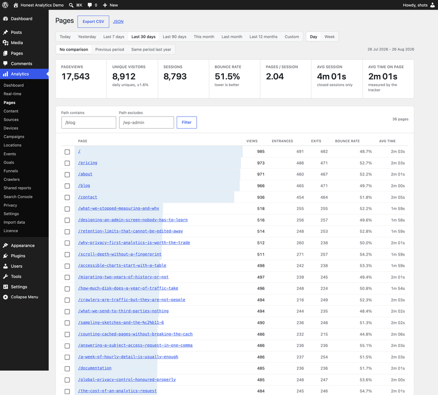Open the JSON export link

(x=118, y=21)
